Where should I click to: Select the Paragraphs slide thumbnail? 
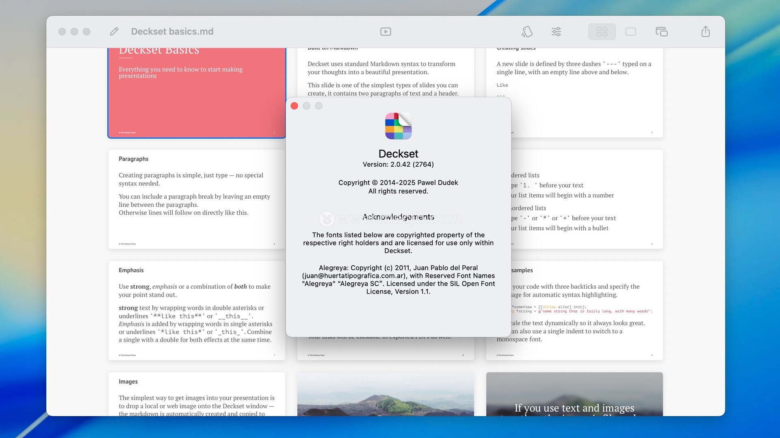point(197,199)
